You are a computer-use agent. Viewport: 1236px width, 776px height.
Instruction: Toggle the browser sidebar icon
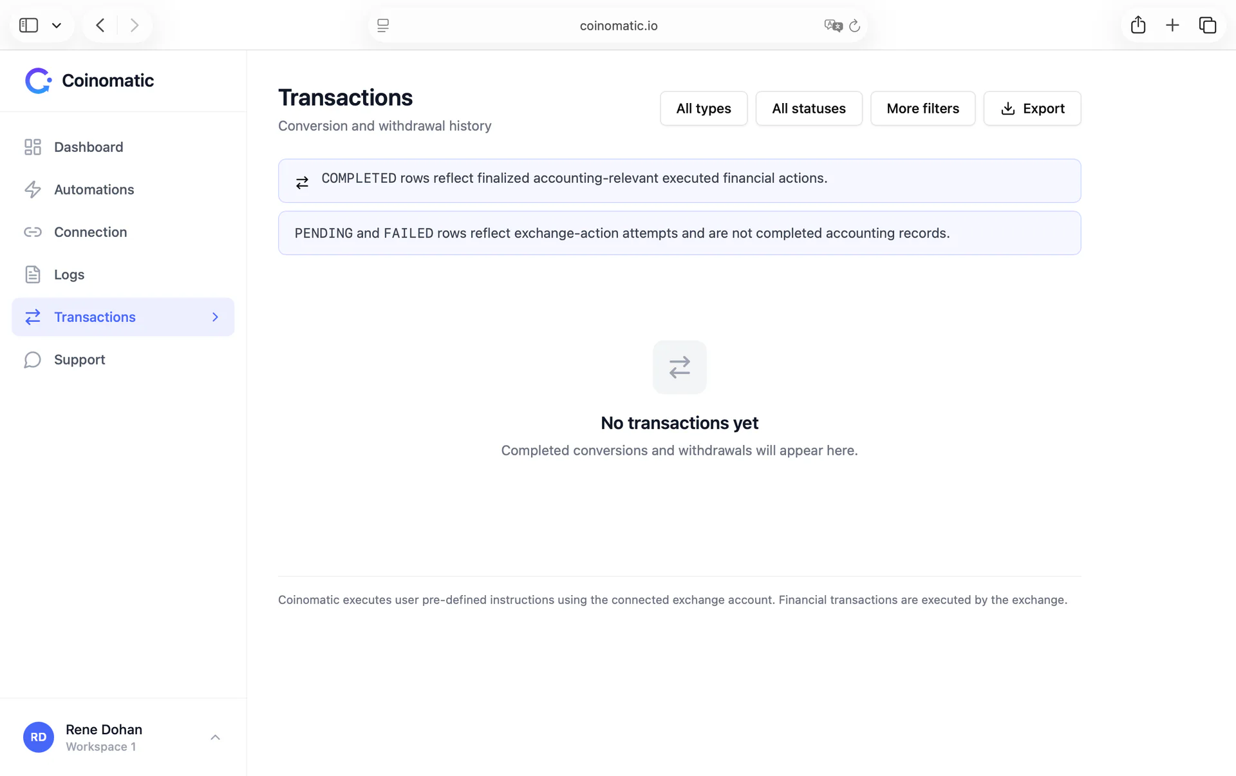click(x=28, y=25)
